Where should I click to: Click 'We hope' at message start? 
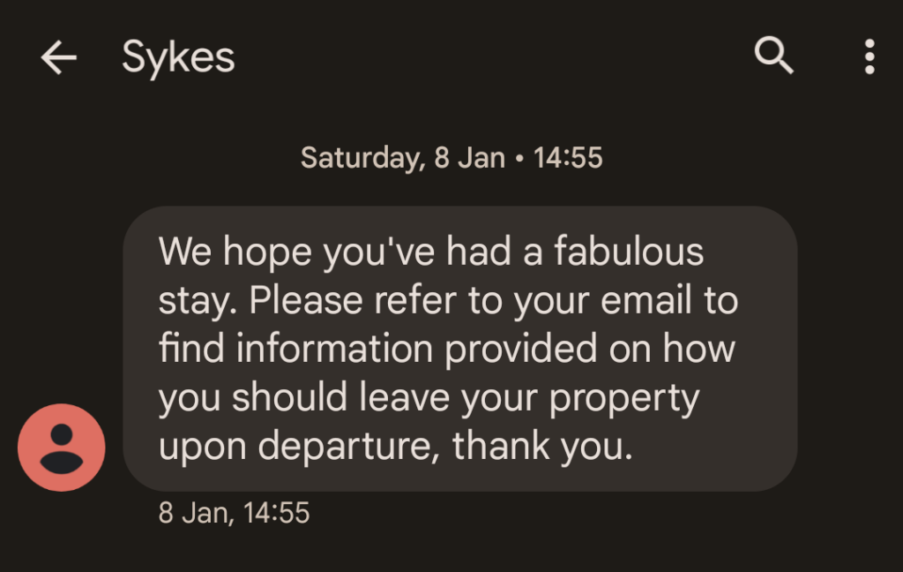coord(234,252)
